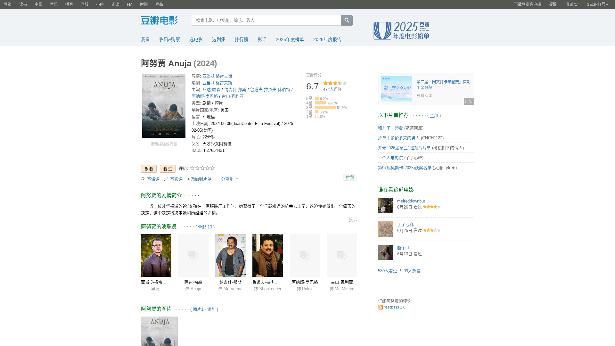Open FM in the top bar
This screenshot has height=346, width=615.
tap(129, 4)
